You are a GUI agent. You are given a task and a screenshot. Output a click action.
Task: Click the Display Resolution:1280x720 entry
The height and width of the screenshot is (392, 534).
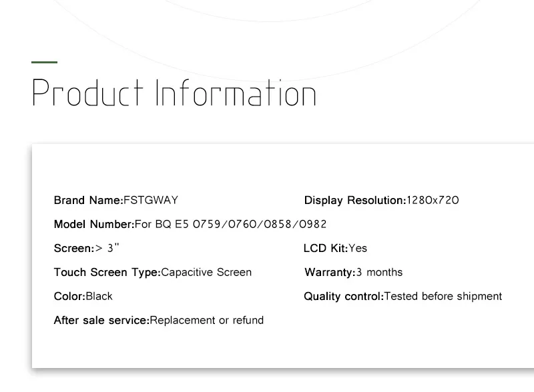[381, 200]
